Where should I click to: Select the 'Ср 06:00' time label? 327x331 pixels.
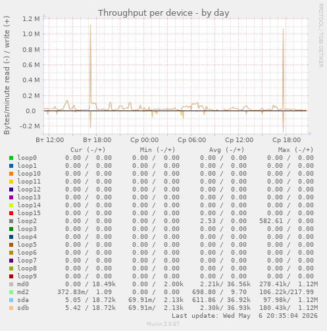(192, 140)
